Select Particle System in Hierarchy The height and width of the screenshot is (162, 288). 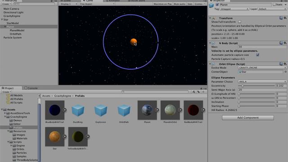point(13,37)
